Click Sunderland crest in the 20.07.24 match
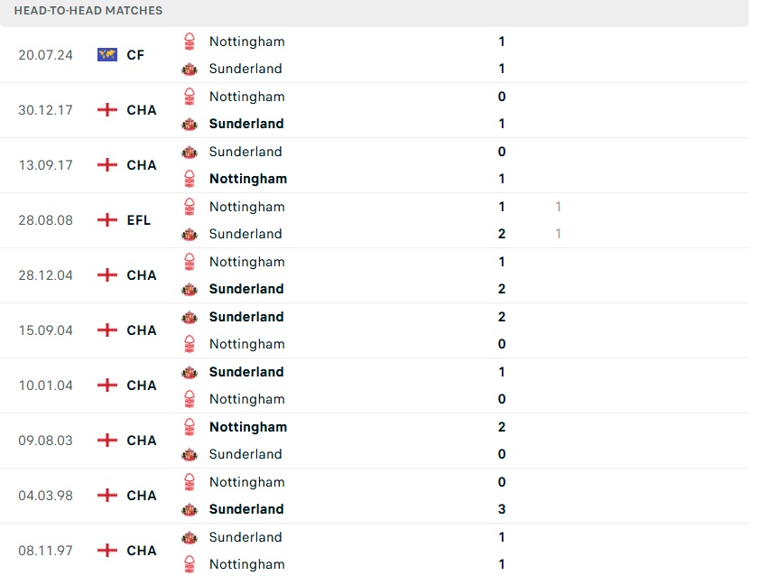758x576 pixels. (x=189, y=69)
